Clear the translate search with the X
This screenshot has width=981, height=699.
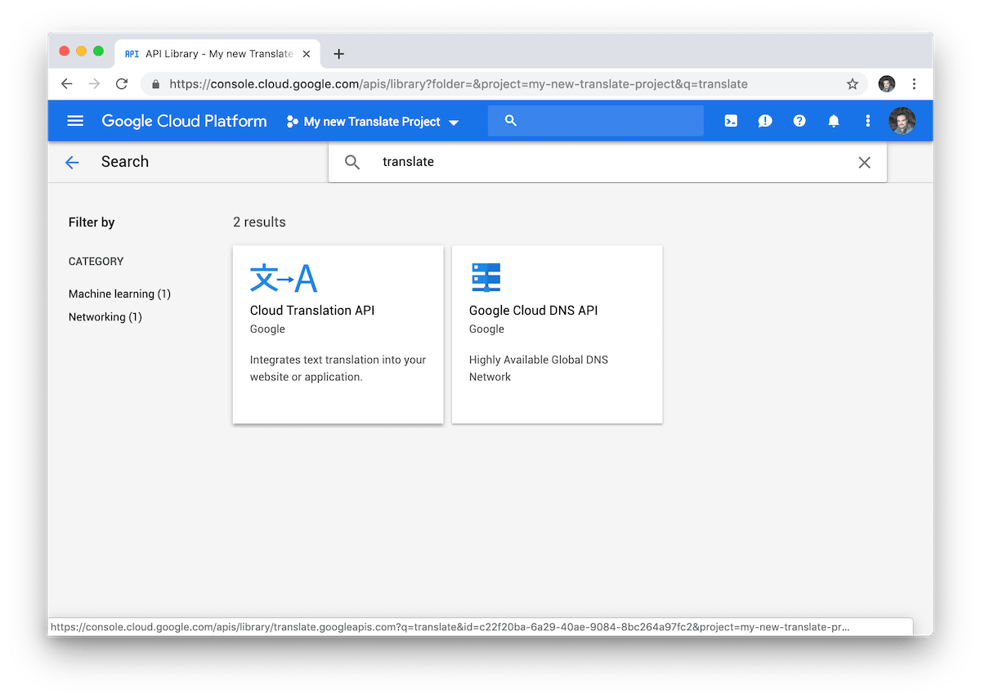point(864,162)
